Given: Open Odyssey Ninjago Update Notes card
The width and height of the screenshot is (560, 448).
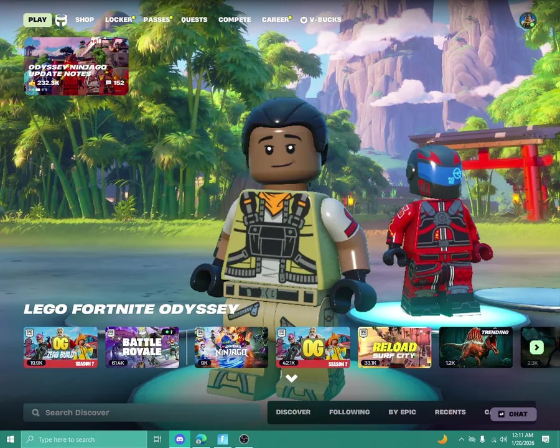Looking at the screenshot, I should 77,67.
